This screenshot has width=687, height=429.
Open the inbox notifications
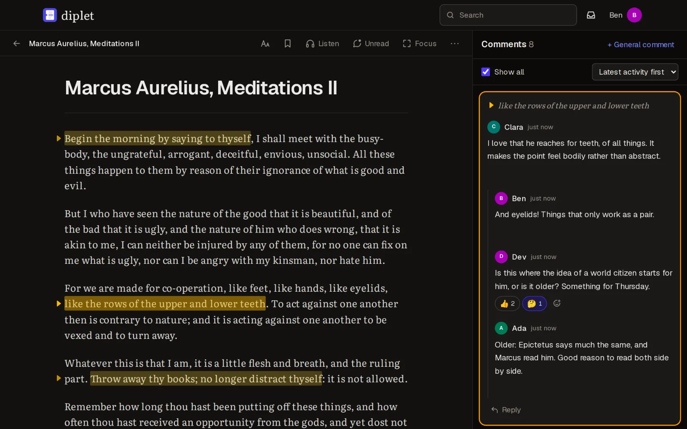coord(591,15)
